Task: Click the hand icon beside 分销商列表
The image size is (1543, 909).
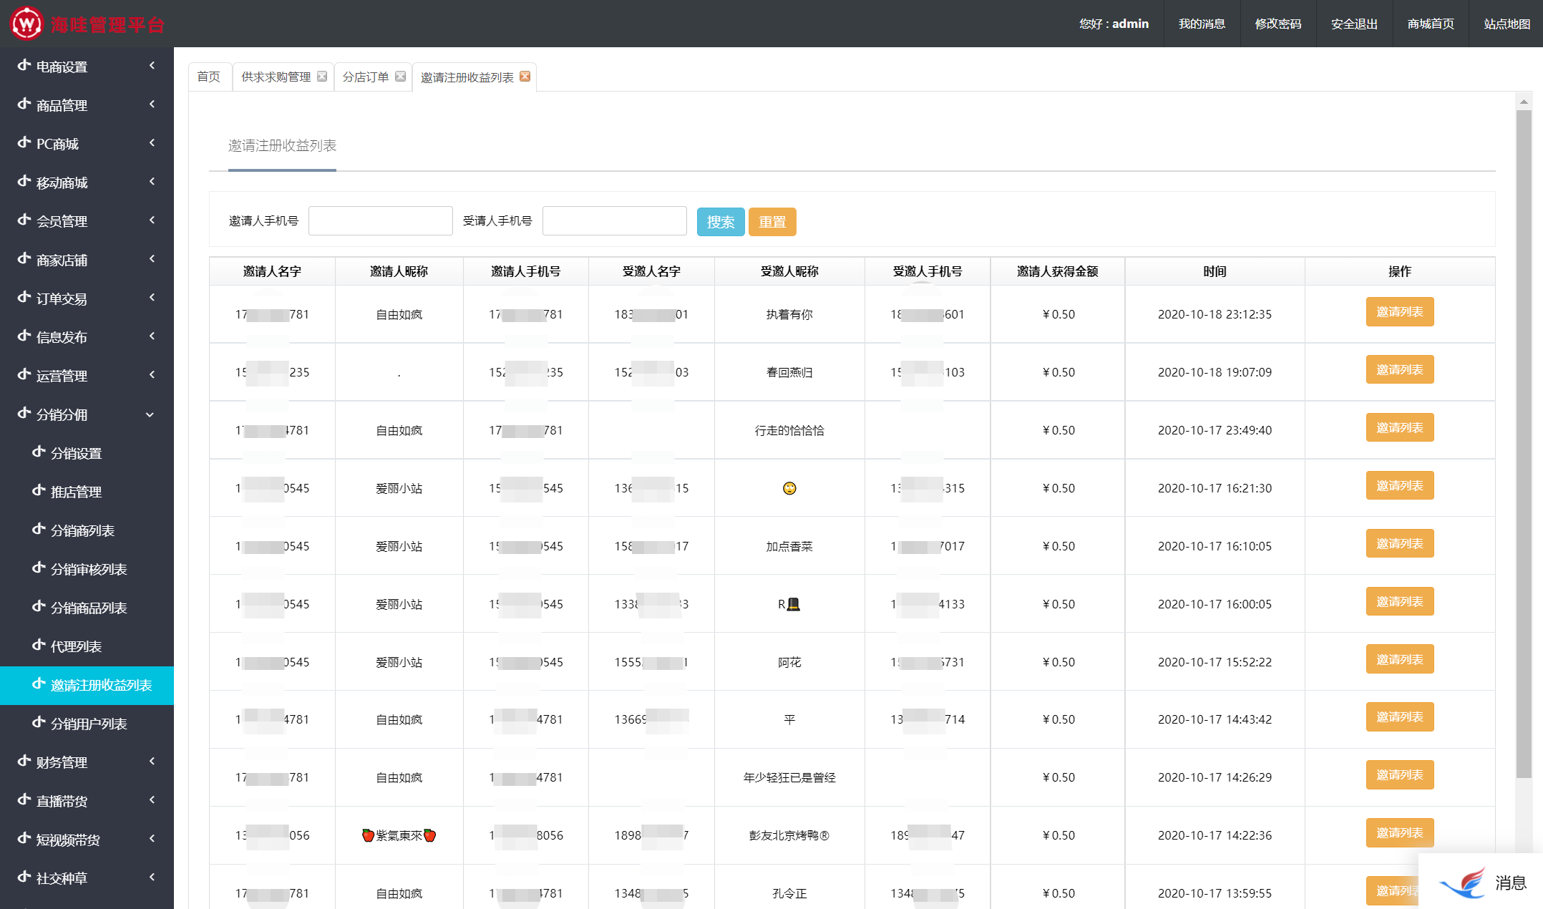Action: 39,529
